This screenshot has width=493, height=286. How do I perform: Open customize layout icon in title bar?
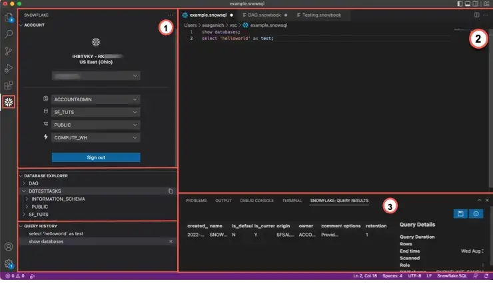pos(487,4)
